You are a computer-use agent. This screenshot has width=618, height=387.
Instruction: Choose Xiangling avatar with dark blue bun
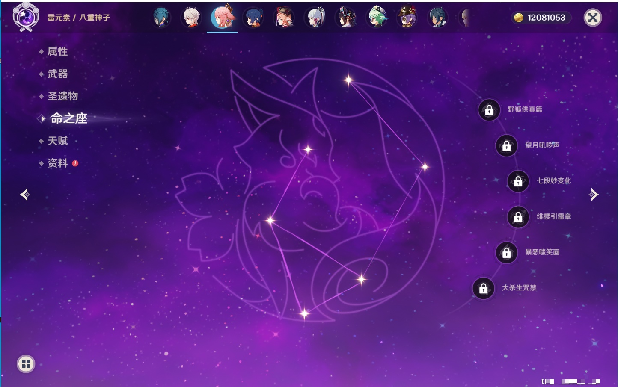point(253,18)
